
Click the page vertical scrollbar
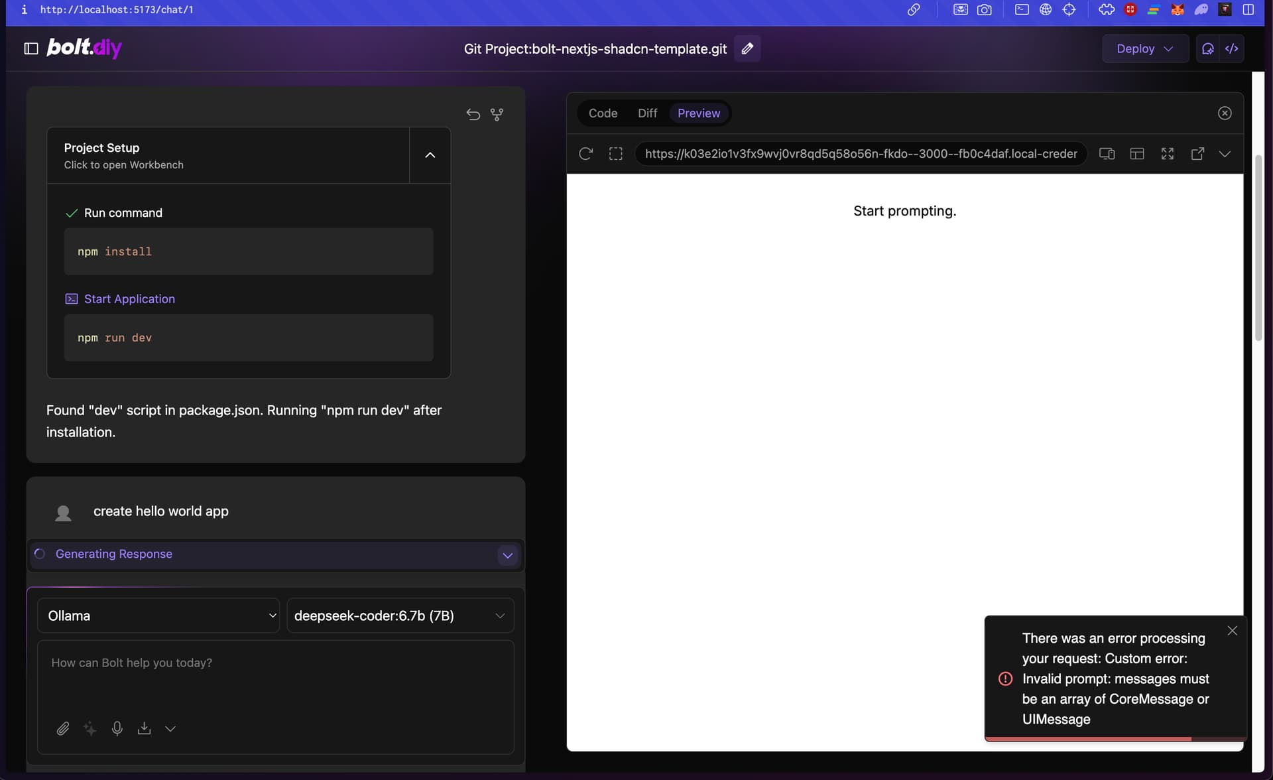1258,247
